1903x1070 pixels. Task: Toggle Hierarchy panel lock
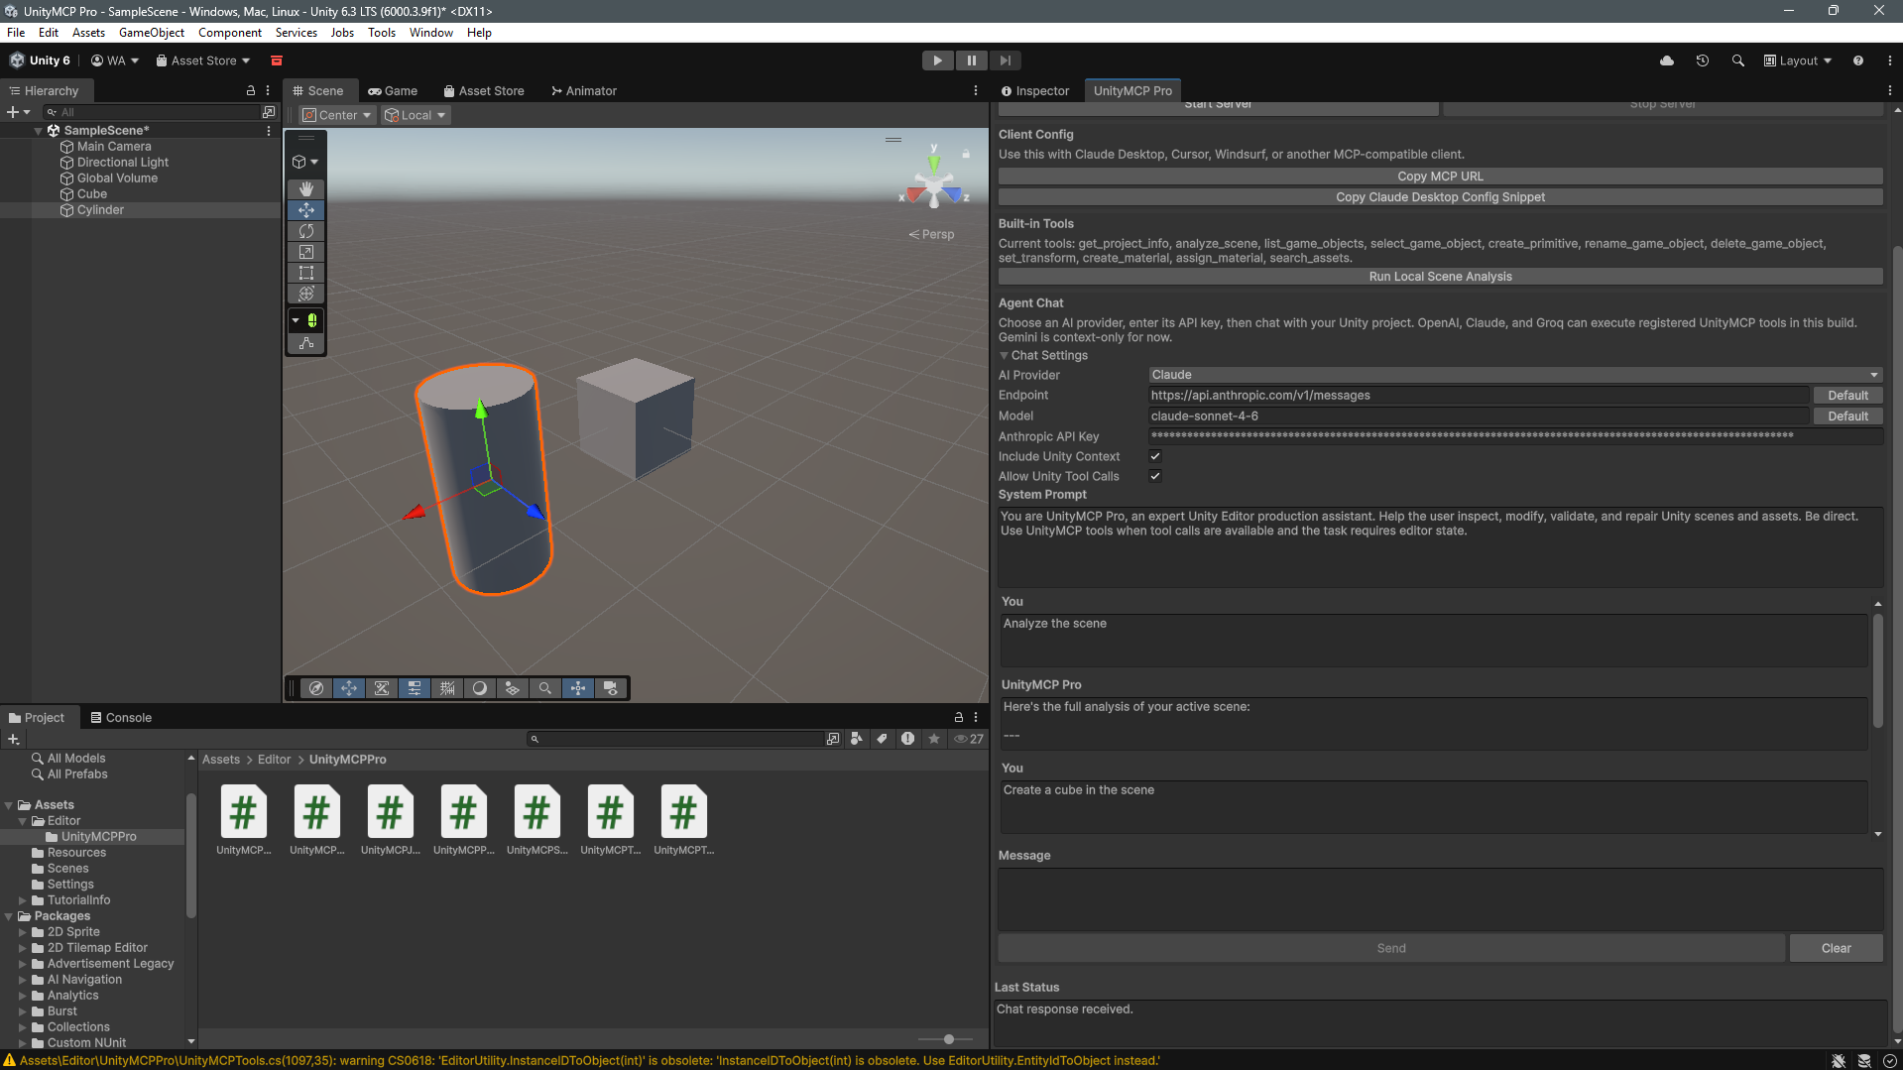pos(251,90)
